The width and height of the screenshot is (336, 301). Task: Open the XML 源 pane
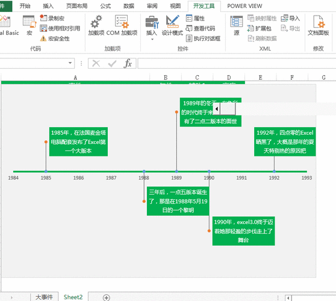(237, 25)
